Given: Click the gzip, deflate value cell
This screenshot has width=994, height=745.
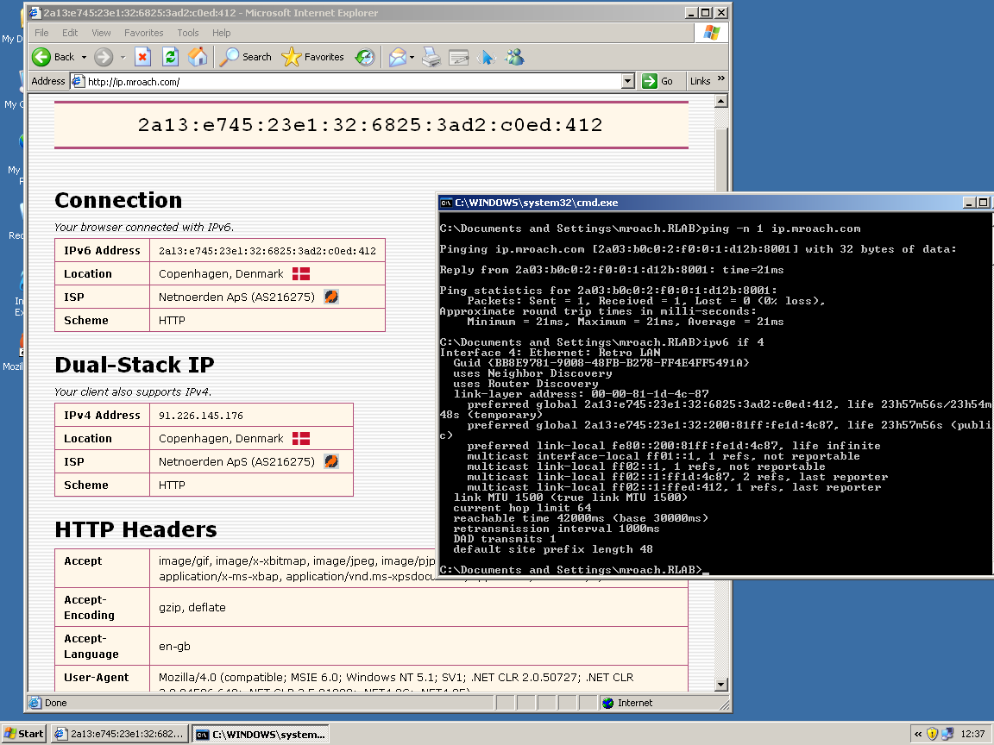Looking at the screenshot, I should coord(418,607).
